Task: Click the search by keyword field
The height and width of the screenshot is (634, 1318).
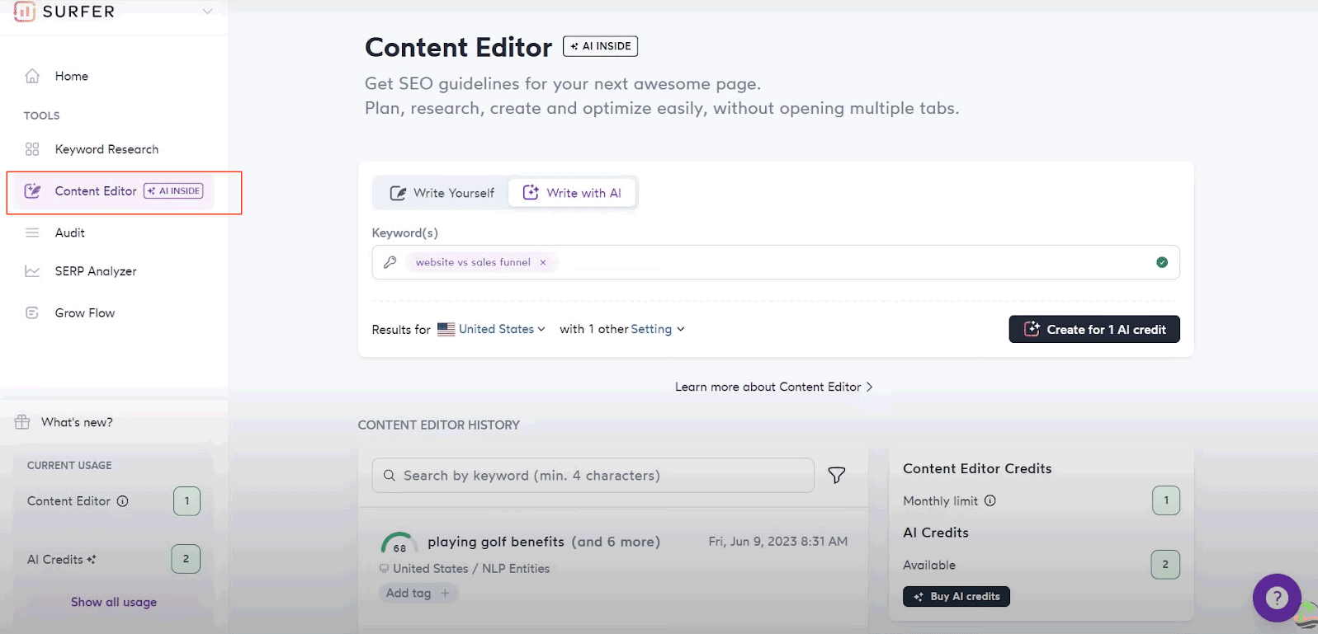Action: pyautogui.click(x=593, y=476)
